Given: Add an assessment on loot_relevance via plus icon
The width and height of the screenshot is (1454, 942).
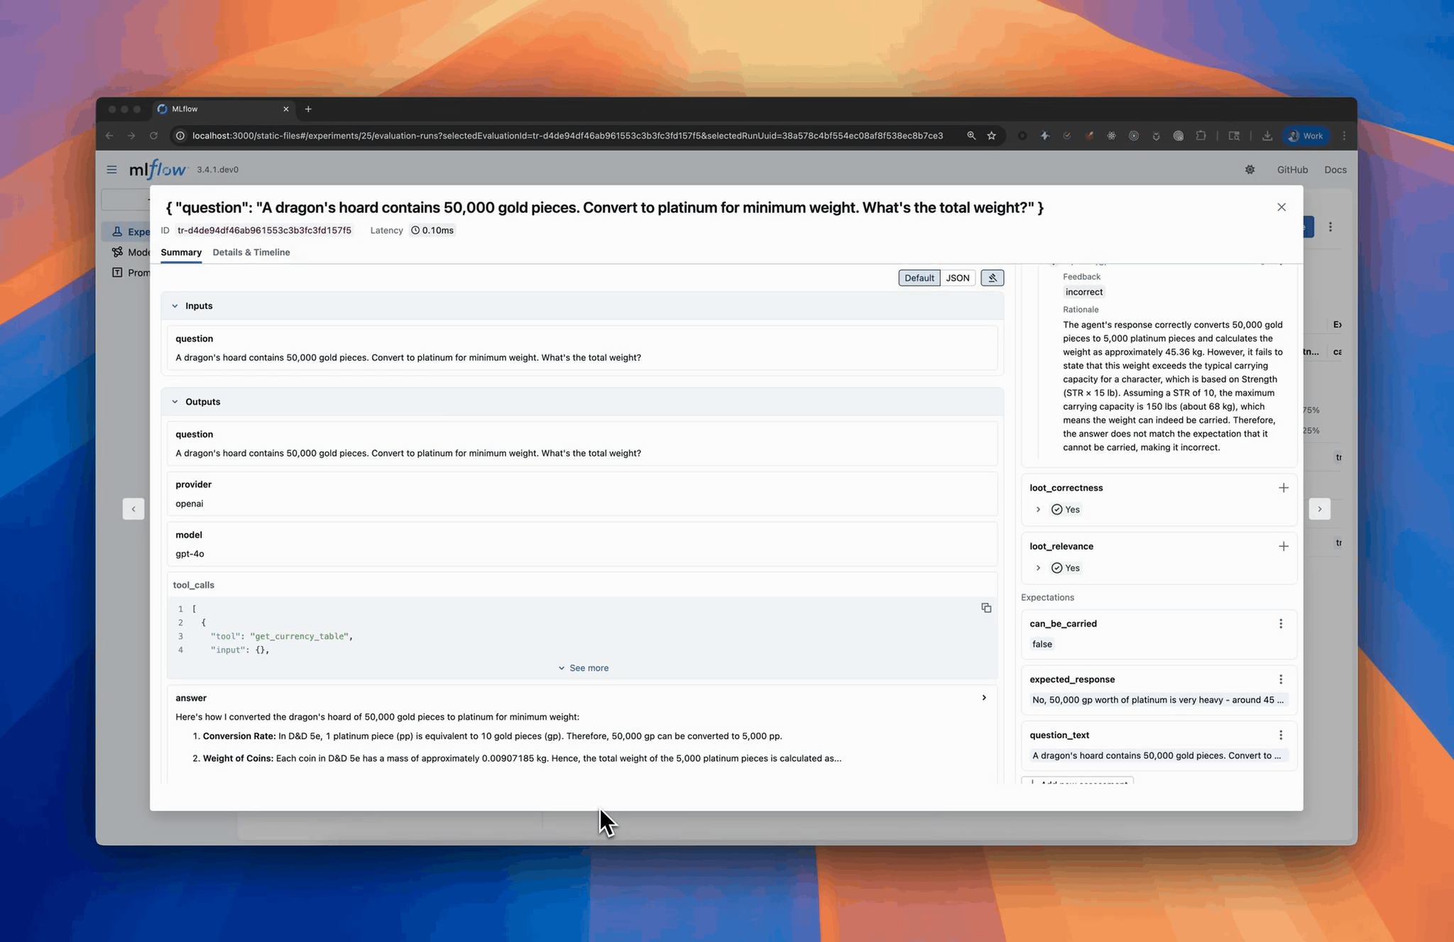Looking at the screenshot, I should (1284, 546).
